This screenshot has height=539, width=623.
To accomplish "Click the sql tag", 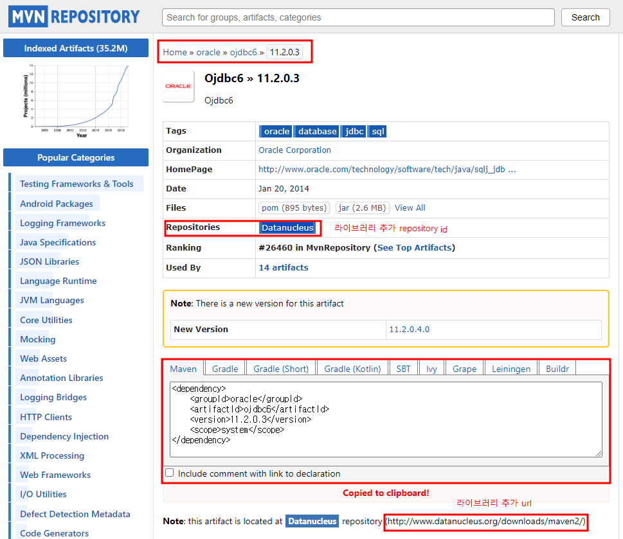I will 377,131.
